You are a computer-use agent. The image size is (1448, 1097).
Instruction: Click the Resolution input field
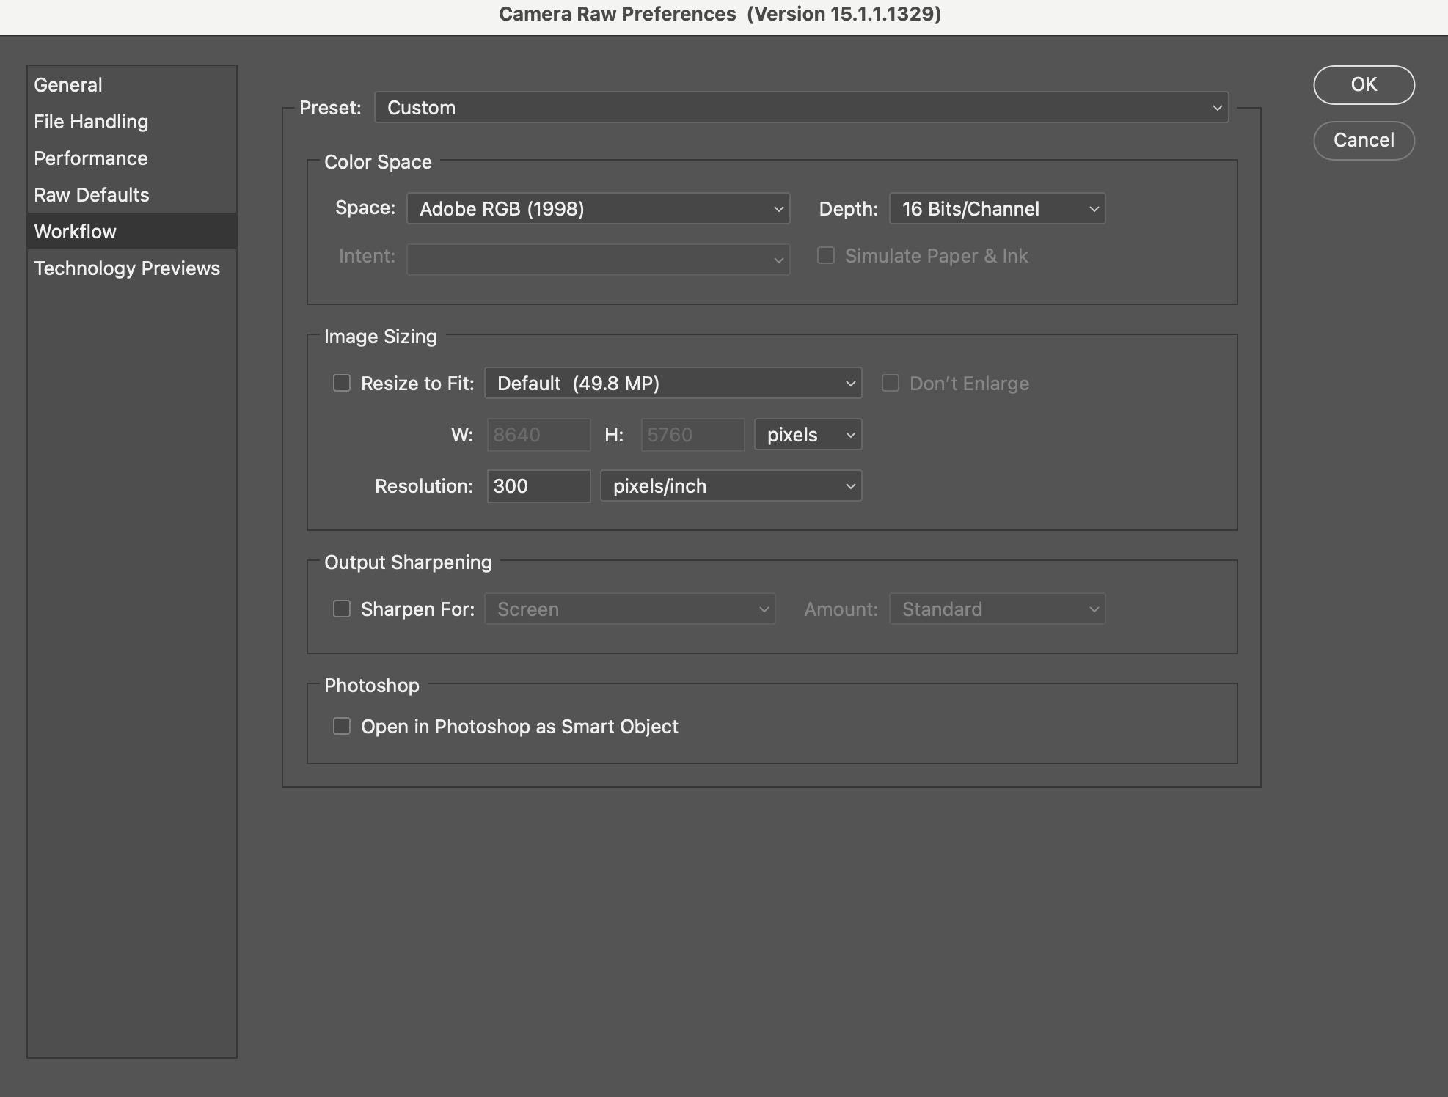[538, 486]
